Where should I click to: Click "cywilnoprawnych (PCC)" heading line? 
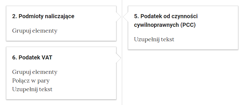[165, 25]
